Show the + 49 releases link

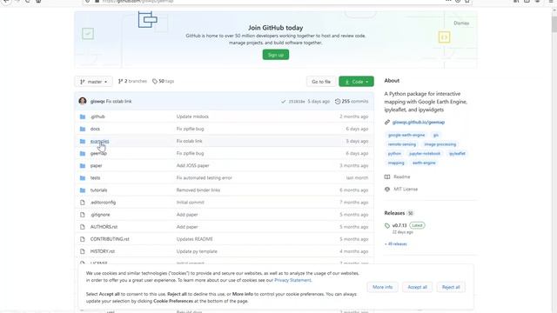[x=396, y=243]
